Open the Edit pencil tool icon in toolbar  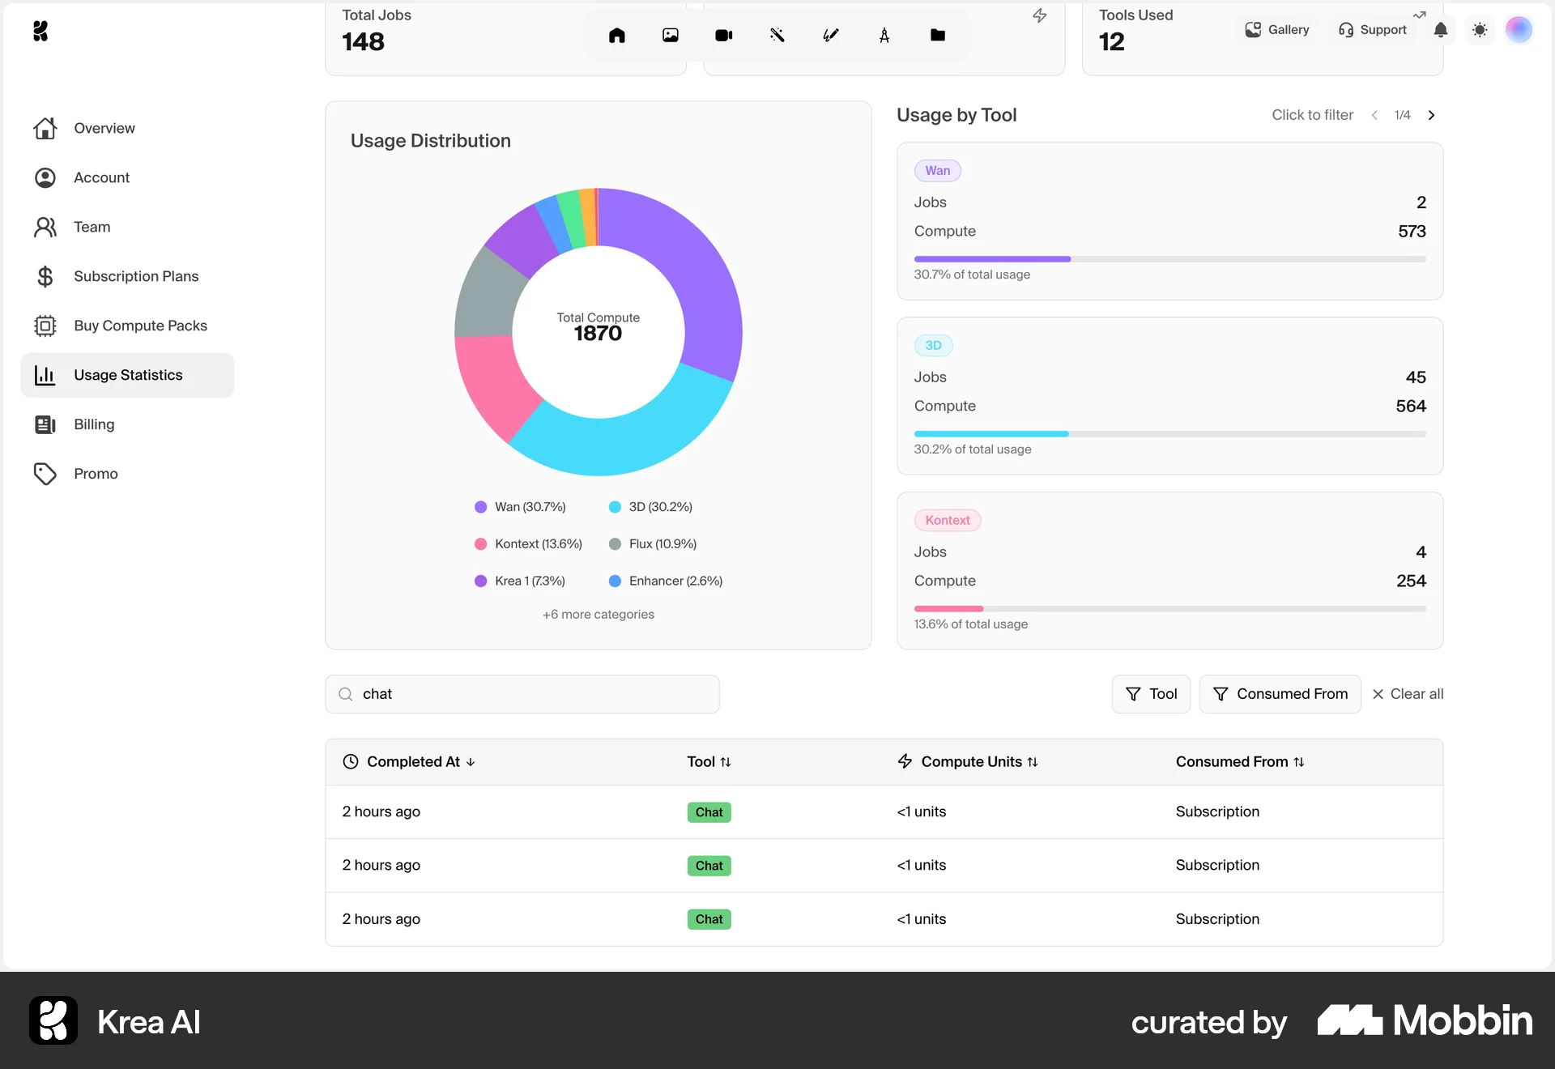point(830,35)
